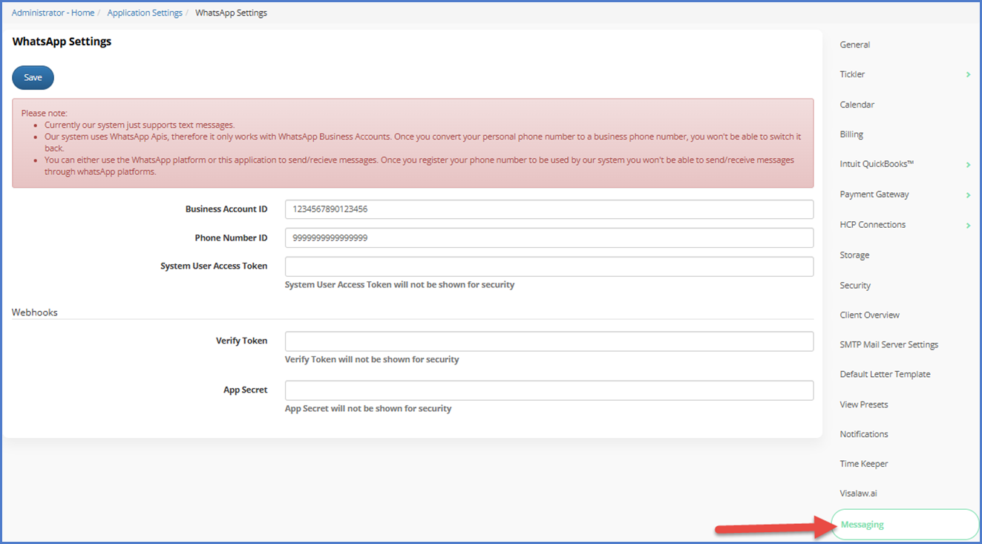Click the Business Account ID field
Screen dimensions: 982x544
[549, 209]
